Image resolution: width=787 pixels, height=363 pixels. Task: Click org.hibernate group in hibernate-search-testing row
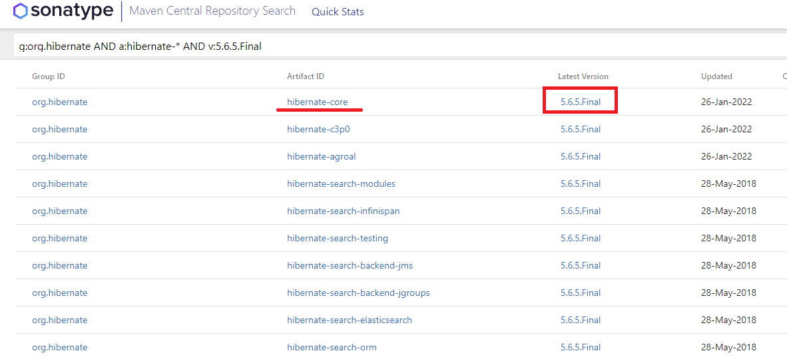(x=60, y=238)
